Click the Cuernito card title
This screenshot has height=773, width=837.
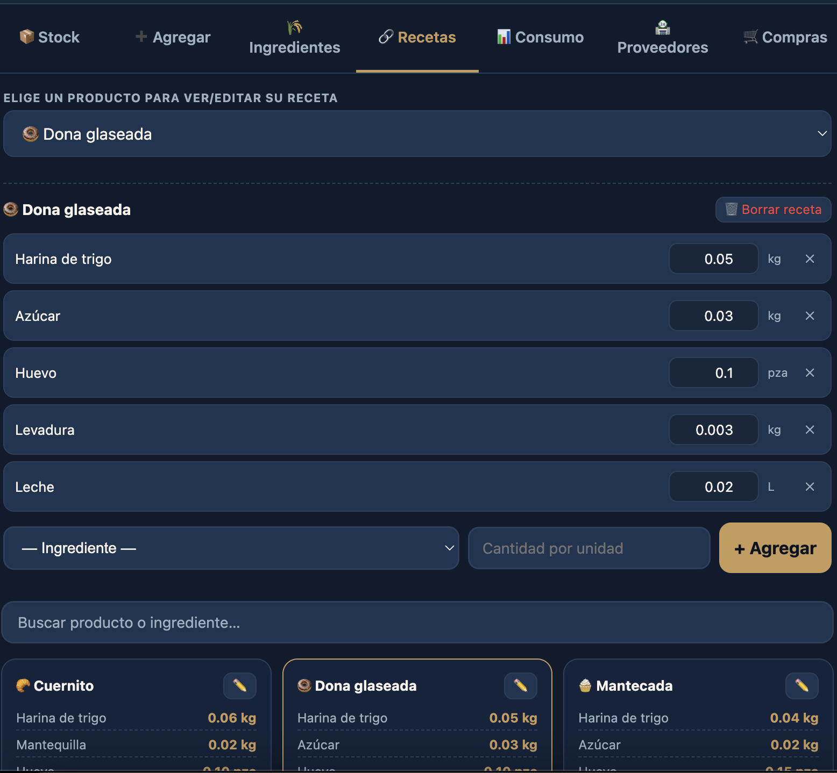tap(63, 686)
